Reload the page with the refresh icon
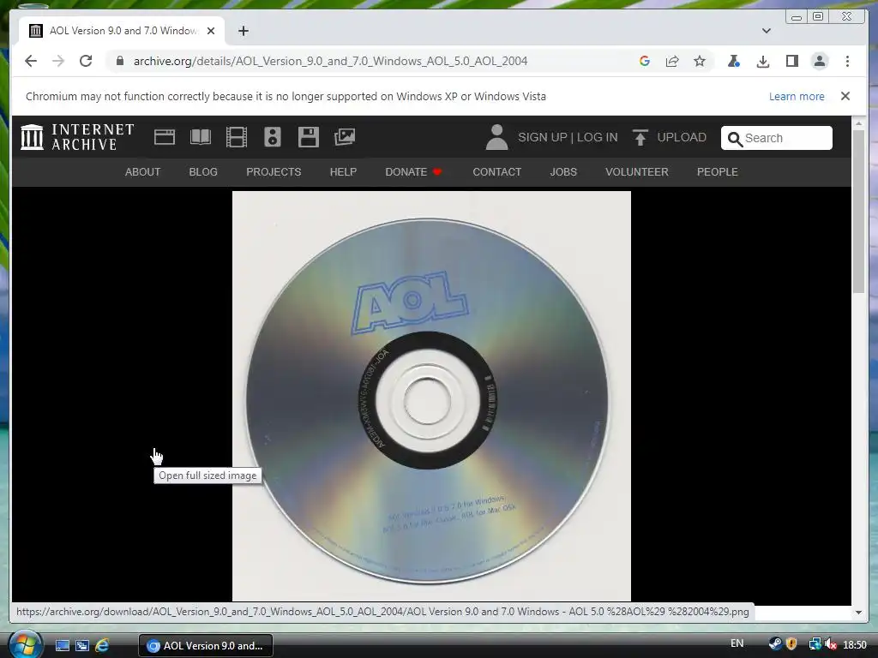 pos(86,61)
